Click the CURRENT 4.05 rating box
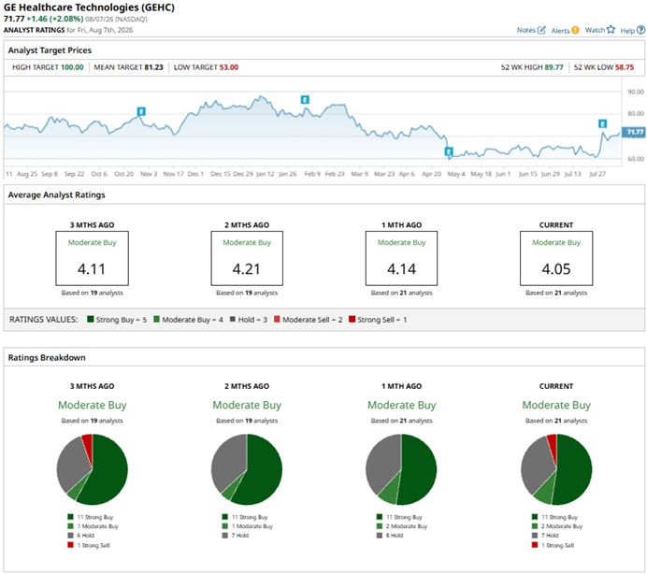Screen dimensions: 647x574 (556, 258)
